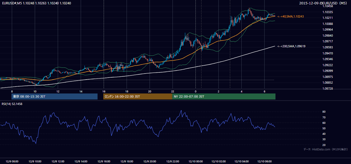Click the 1.10211 price axis label
This screenshot has height=164, width=351.
click(x=328, y=18)
